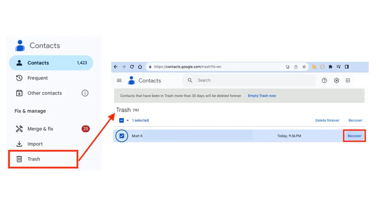Viewport: 379px width, 213px height.
Task: Toggle the select-all checkbox above the list
Action: click(122, 120)
